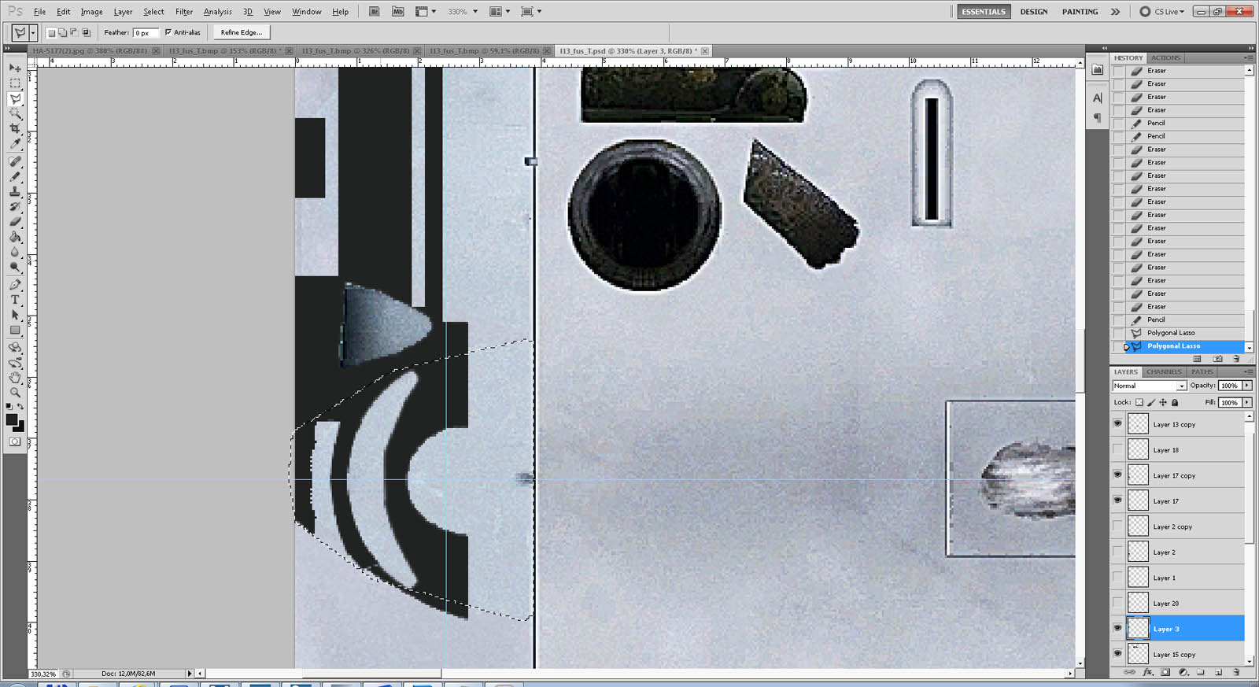1259x687 pixels.
Task: Uncheck the Anti-alias checkbox
Action: coord(168,32)
